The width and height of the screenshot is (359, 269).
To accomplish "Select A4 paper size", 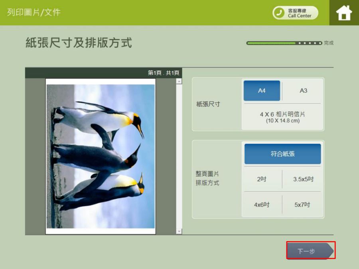I will coord(262,91).
